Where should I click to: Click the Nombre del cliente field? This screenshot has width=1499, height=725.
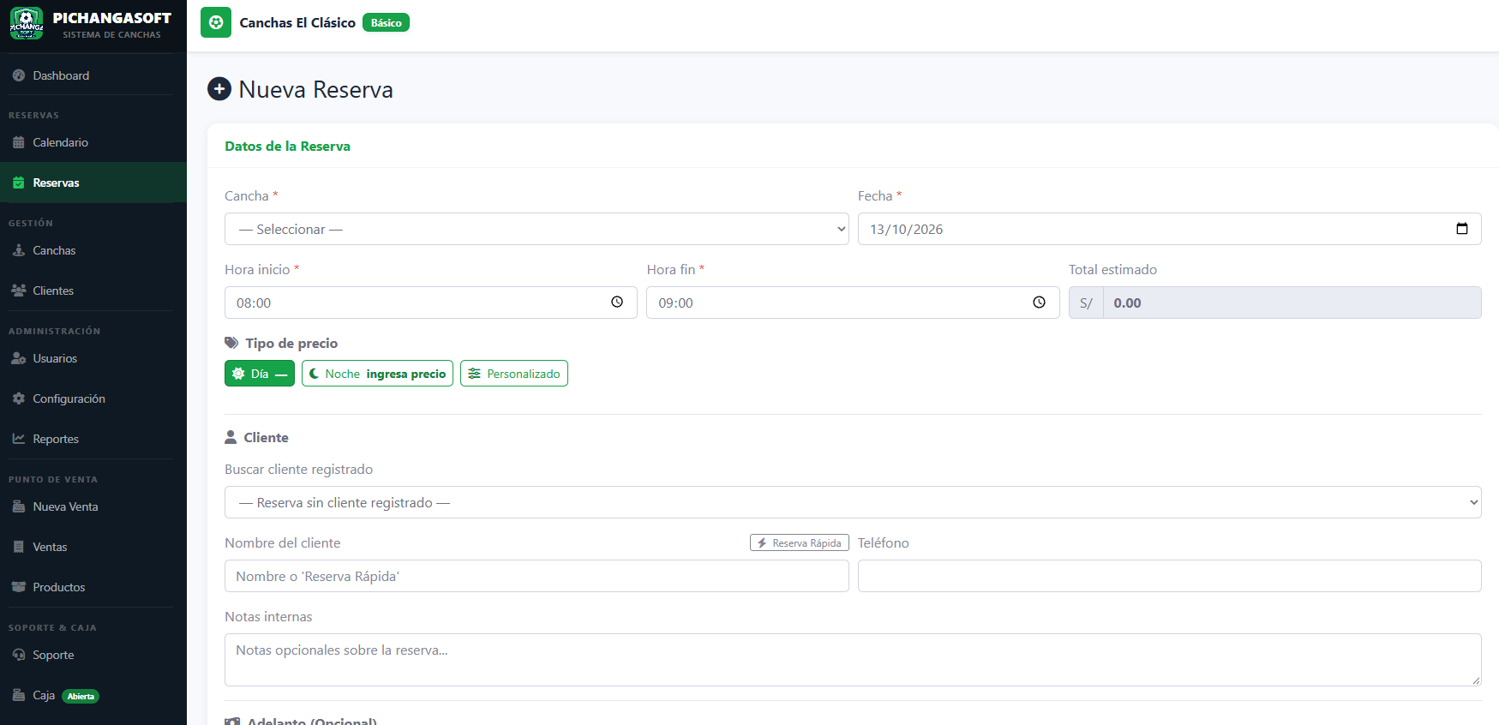point(537,576)
